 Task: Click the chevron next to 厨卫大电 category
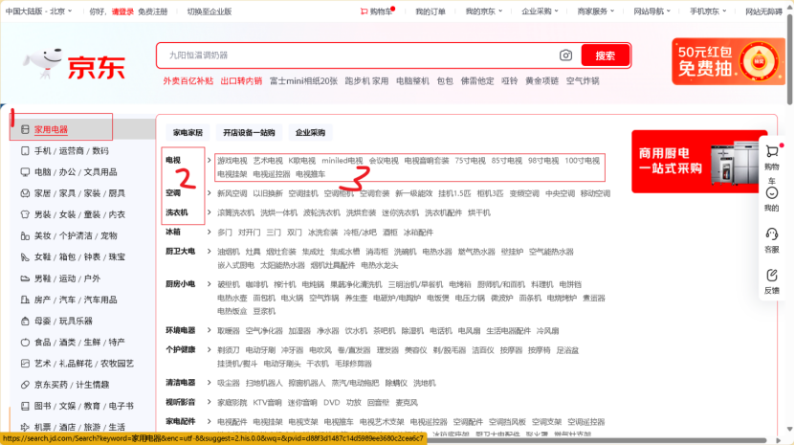pyautogui.click(x=209, y=252)
